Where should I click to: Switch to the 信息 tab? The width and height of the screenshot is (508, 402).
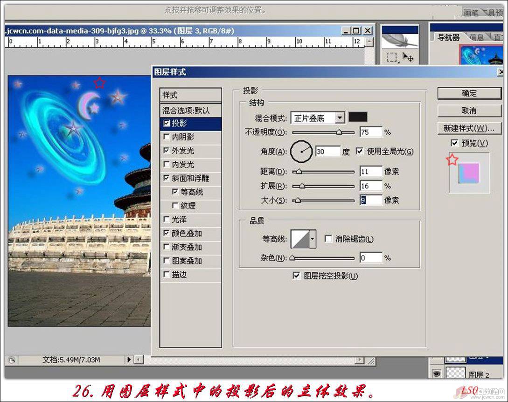click(x=476, y=37)
